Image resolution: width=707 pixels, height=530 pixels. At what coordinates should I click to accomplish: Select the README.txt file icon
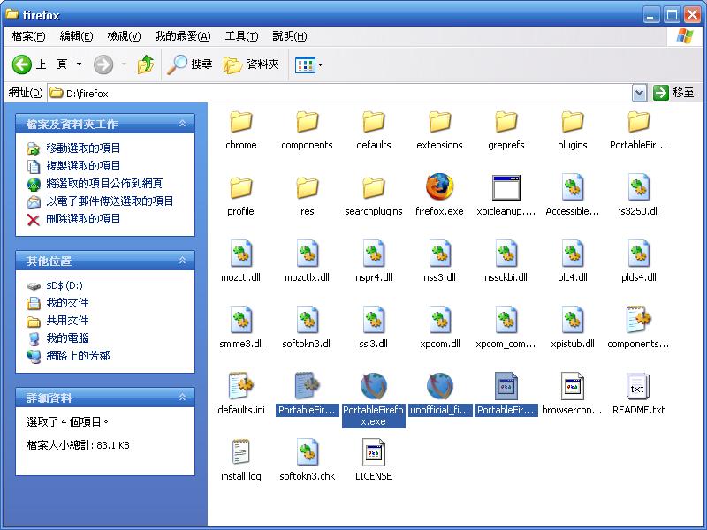point(638,387)
